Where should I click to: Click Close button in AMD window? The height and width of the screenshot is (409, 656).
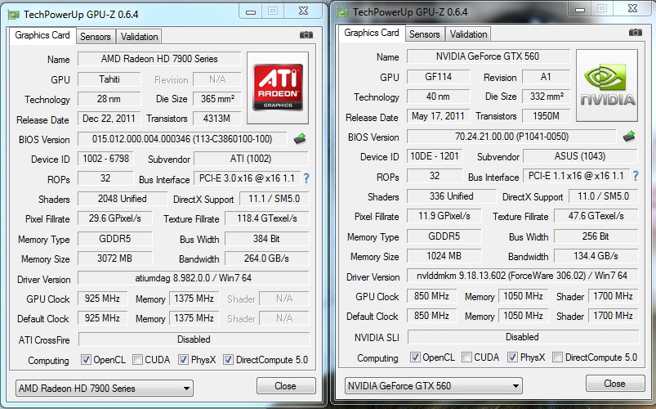tap(286, 386)
